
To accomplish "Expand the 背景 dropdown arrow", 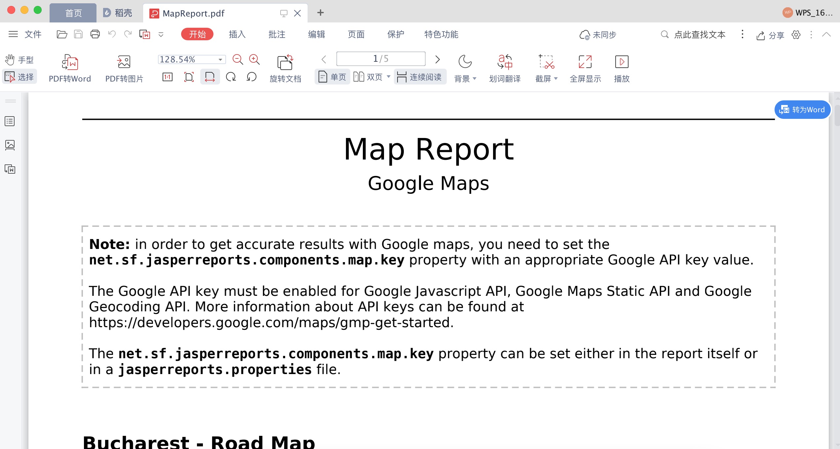I will [x=475, y=79].
